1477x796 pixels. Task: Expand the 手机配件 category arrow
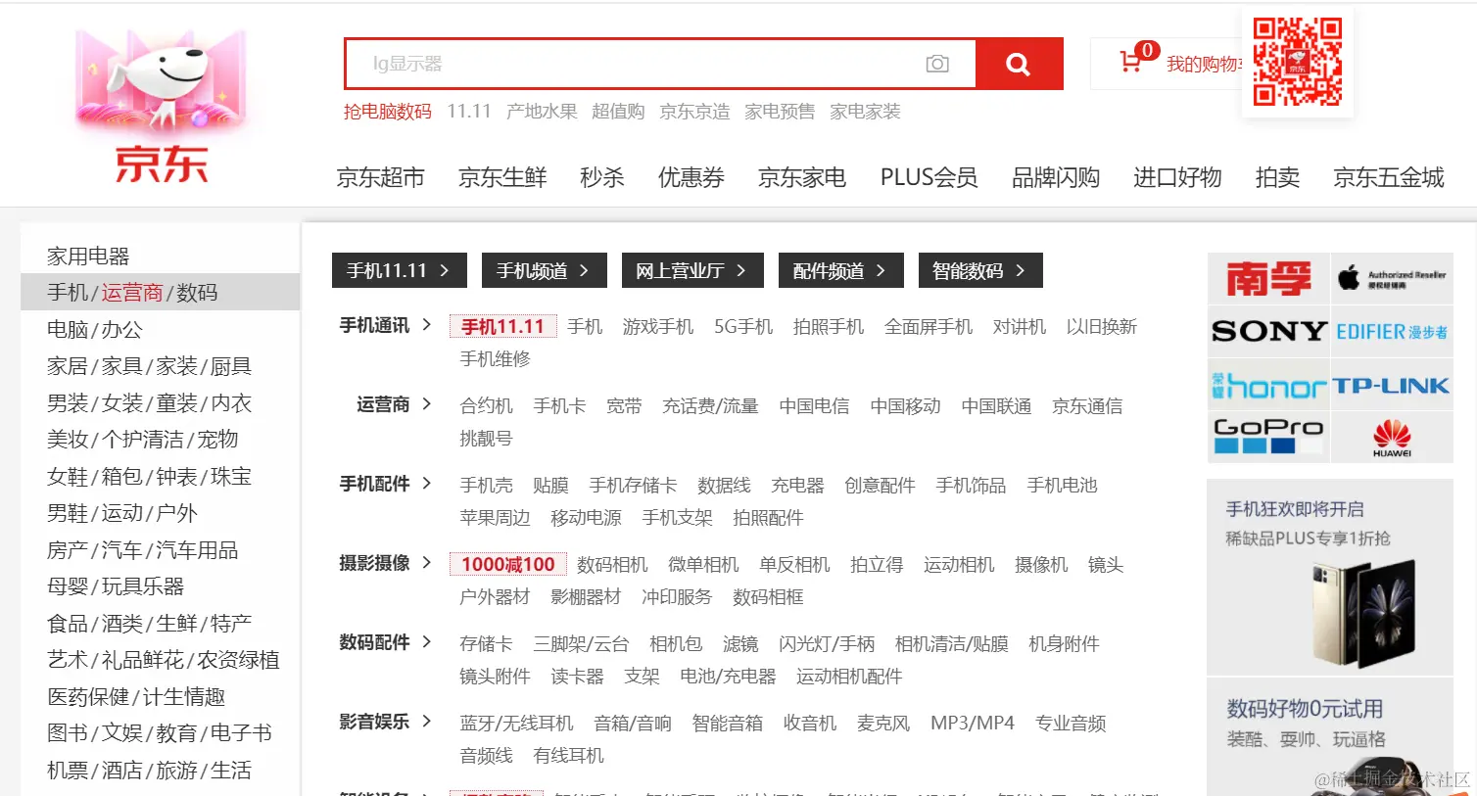426,483
